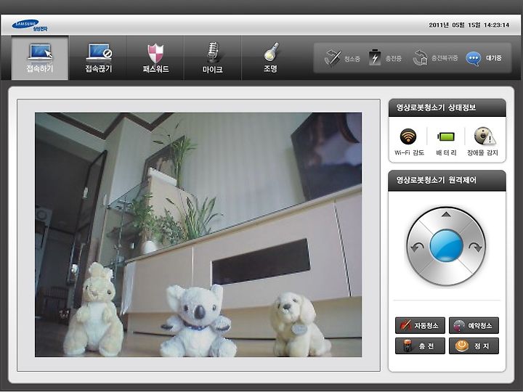Viewport: 523px width, 392px height.
Task: Toggle the 조명 flashlight lighting
Action: pyautogui.click(x=270, y=58)
